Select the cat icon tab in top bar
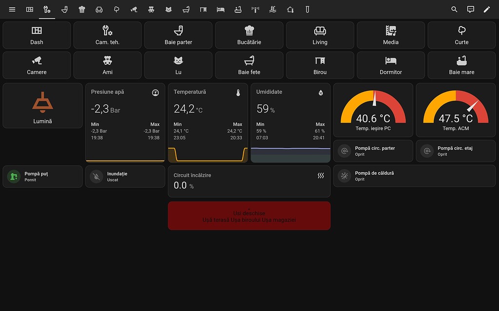 tap(169, 10)
